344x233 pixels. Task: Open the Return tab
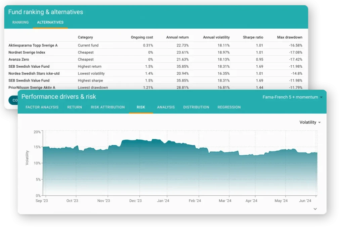pyautogui.click(x=75, y=107)
